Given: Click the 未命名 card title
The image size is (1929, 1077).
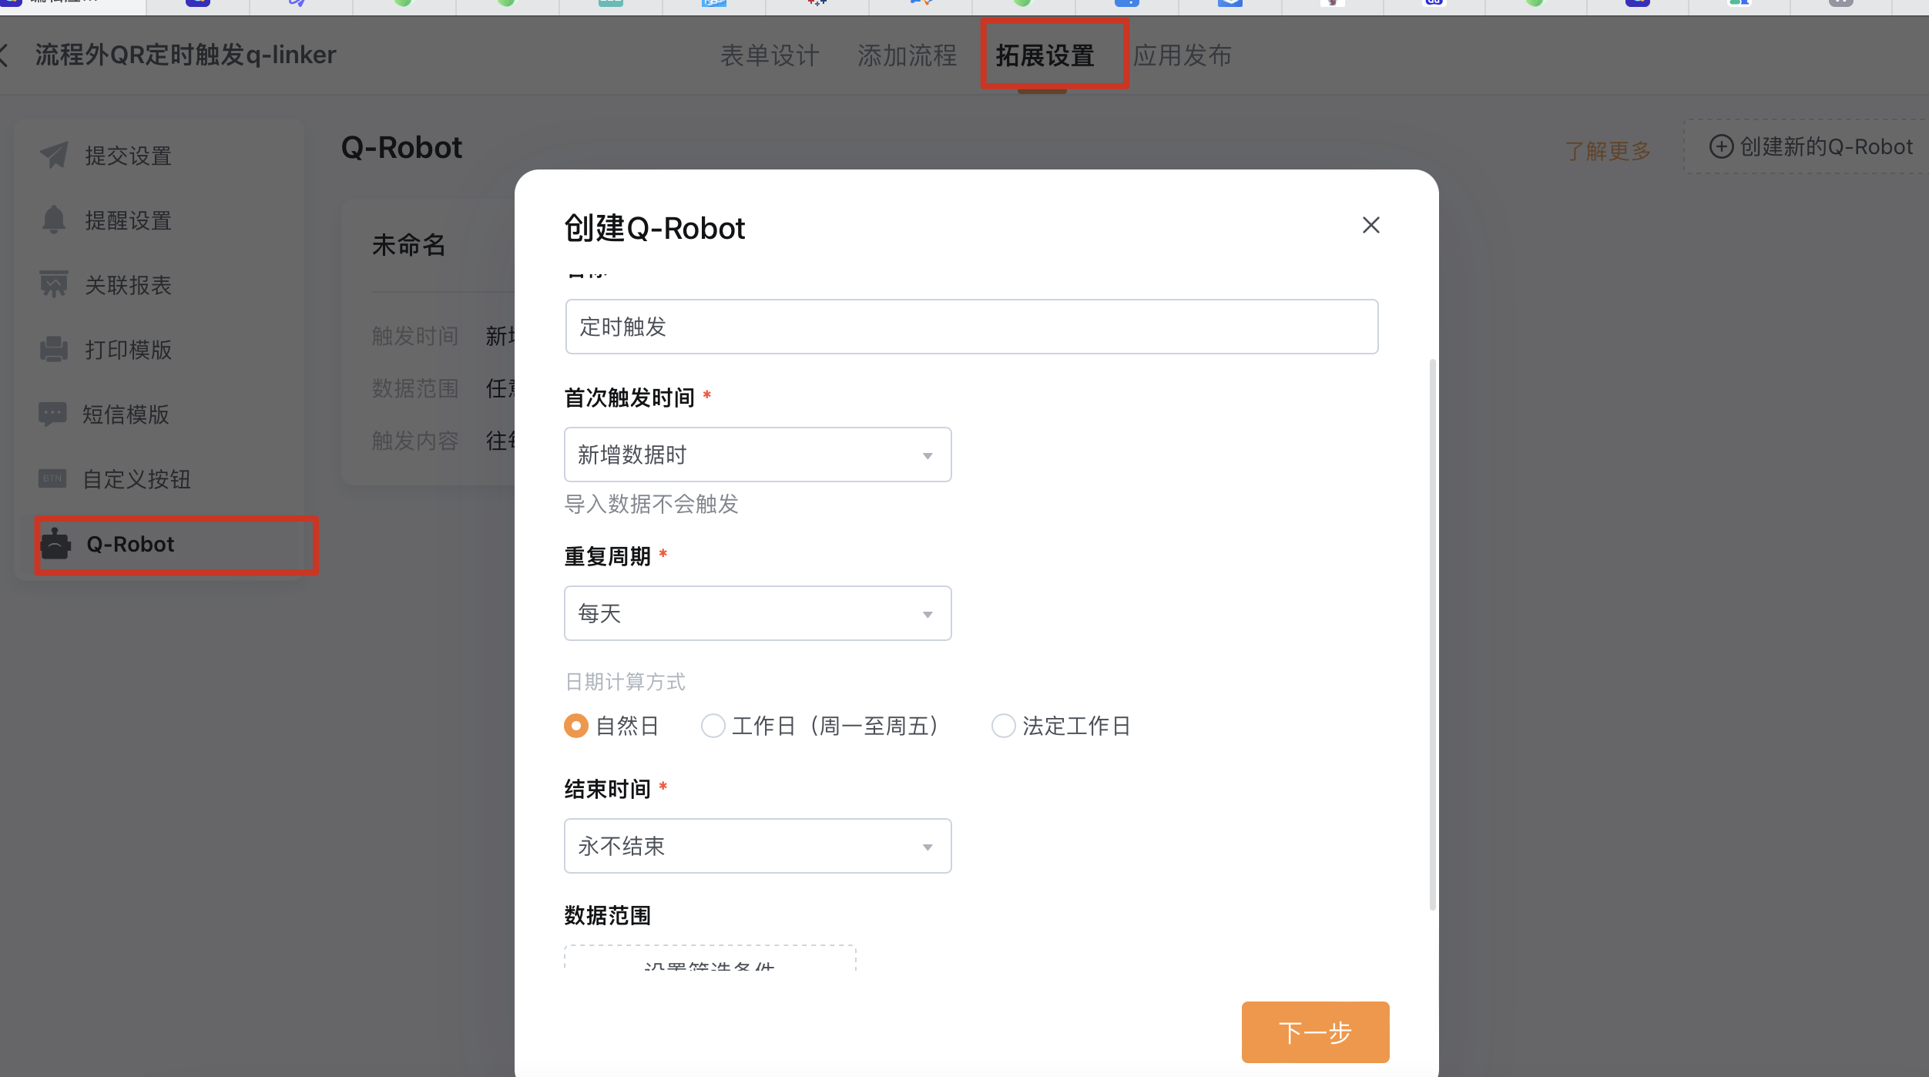Looking at the screenshot, I should click(x=409, y=245).
